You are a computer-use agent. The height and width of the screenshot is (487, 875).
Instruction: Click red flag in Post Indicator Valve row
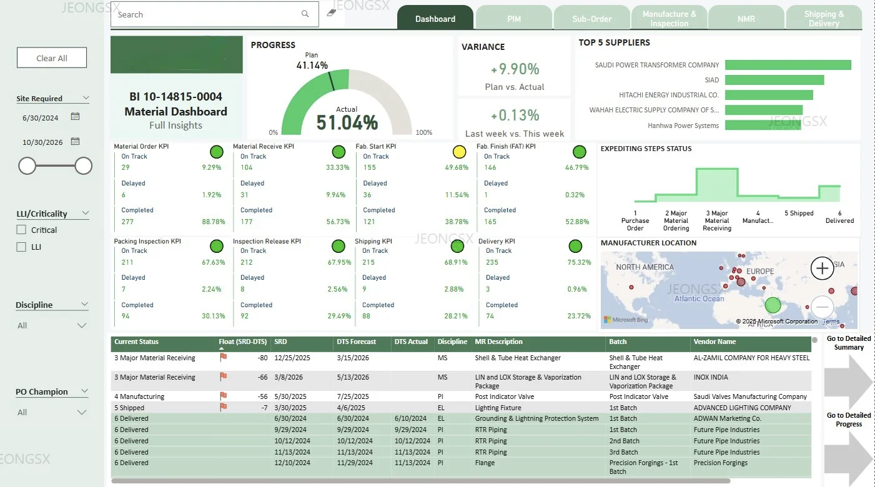223,396
